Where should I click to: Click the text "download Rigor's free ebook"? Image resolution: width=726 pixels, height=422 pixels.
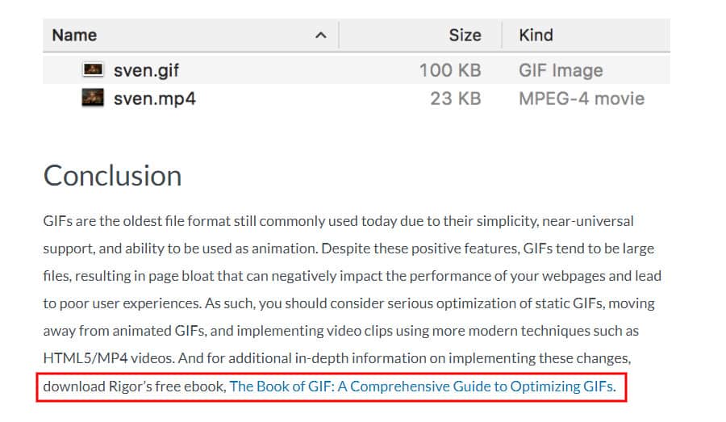click(x=134, y=386)
